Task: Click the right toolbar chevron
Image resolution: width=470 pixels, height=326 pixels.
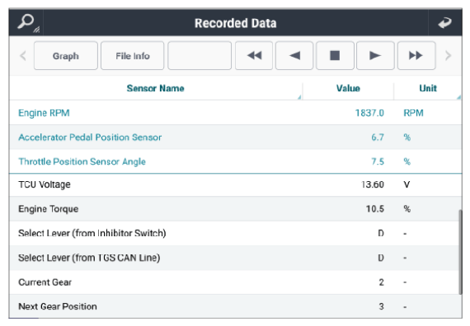Action: 448,56
